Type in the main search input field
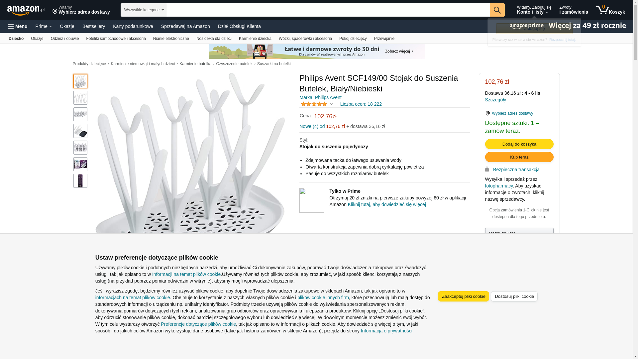The image size is (638, 359). (x=328, y=10)
